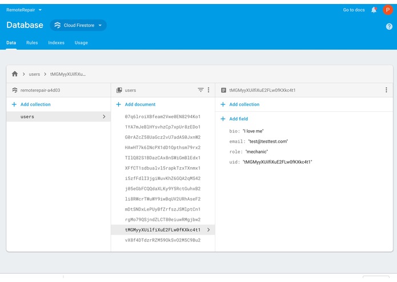Click tMGMyyXUilfiXu… breadcrumb entry

[x=68, y=74]
